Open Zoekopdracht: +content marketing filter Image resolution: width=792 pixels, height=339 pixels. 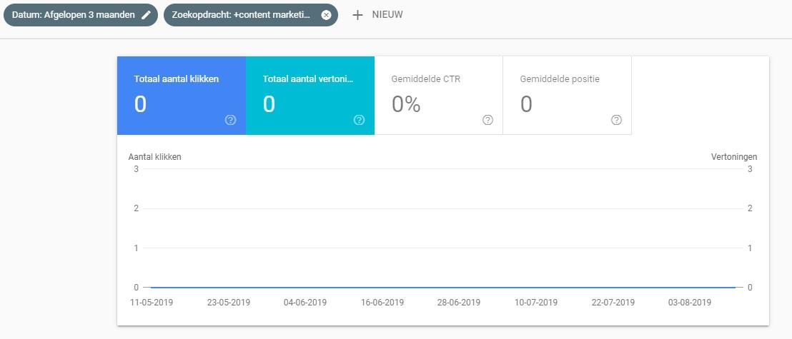[251, 14]
